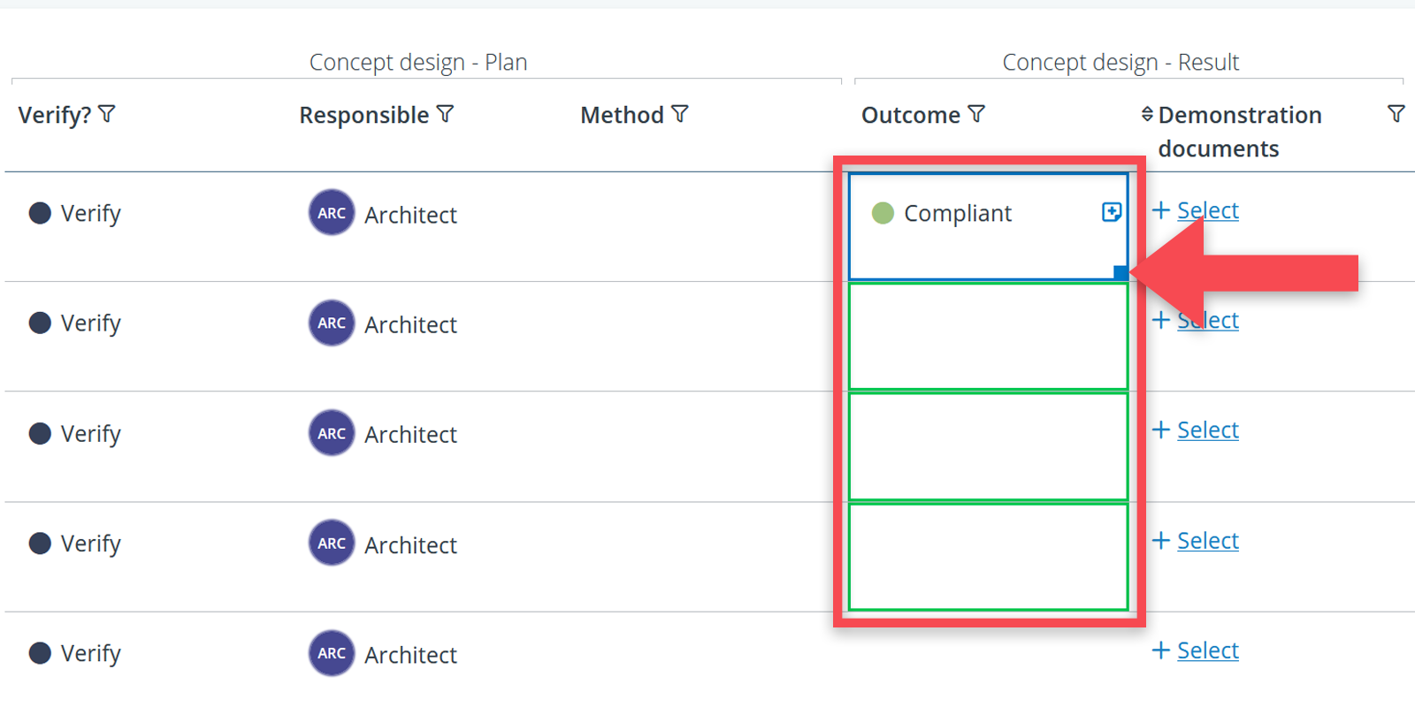The image size is (1415, 707).
Task: Click the plus icon in the last row
Action: point(1161,650)
